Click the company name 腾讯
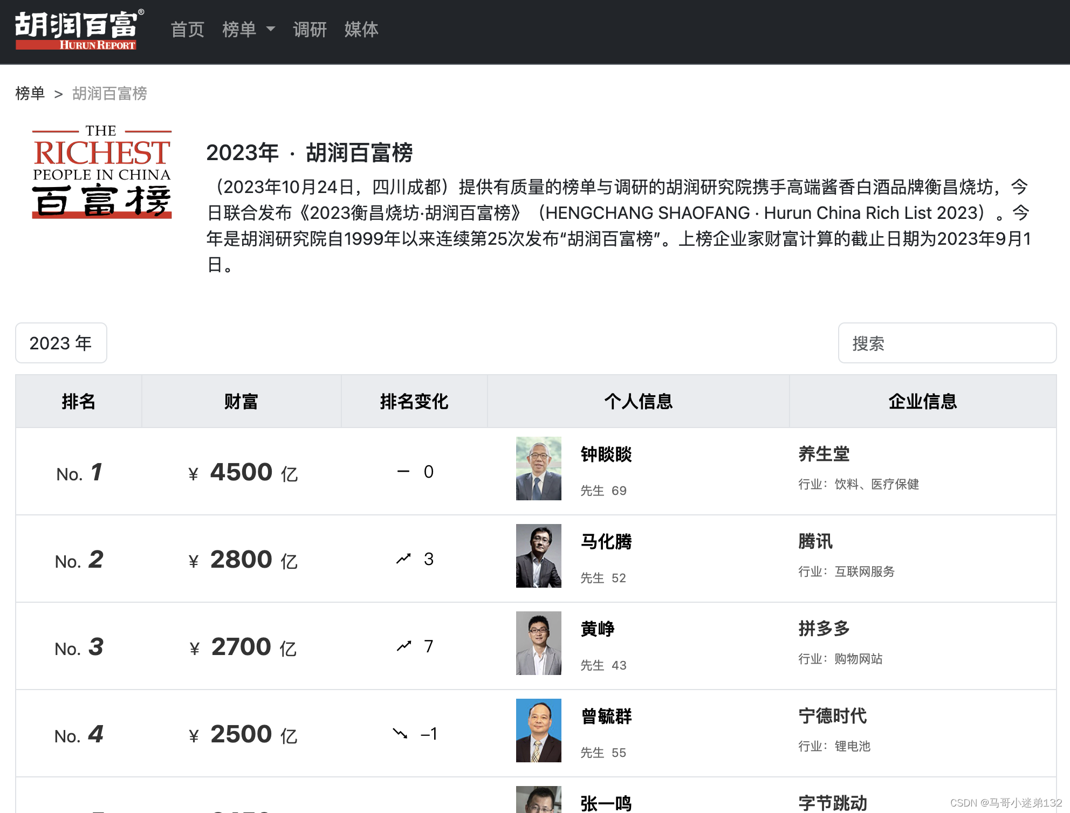This screenshot has width=1070, height=813. 815,541
